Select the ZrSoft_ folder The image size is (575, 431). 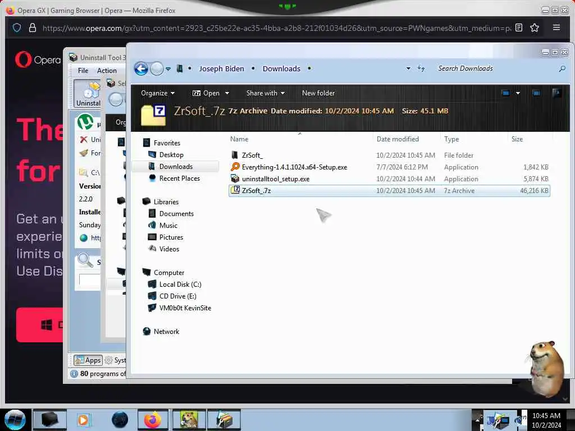(x=252, y=155)
